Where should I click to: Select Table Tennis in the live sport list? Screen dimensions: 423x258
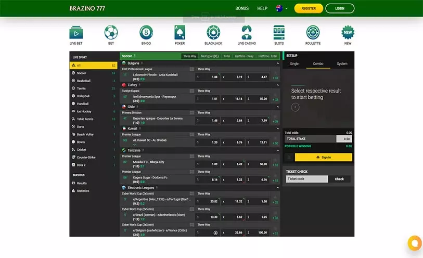click(93, 119)
